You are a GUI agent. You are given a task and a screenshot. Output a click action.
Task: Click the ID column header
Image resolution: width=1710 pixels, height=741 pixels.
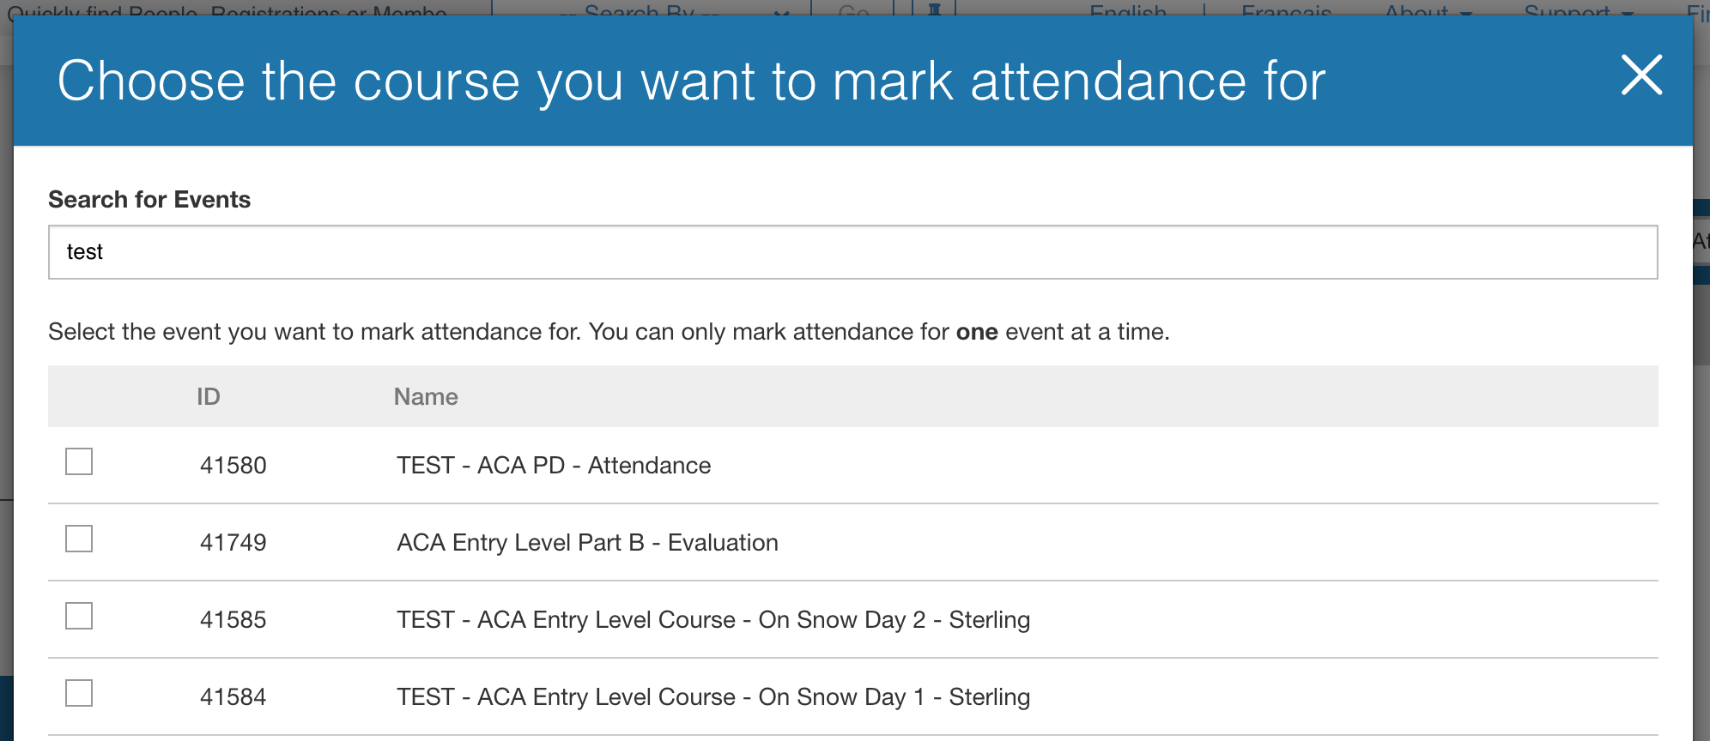point(209,396)
